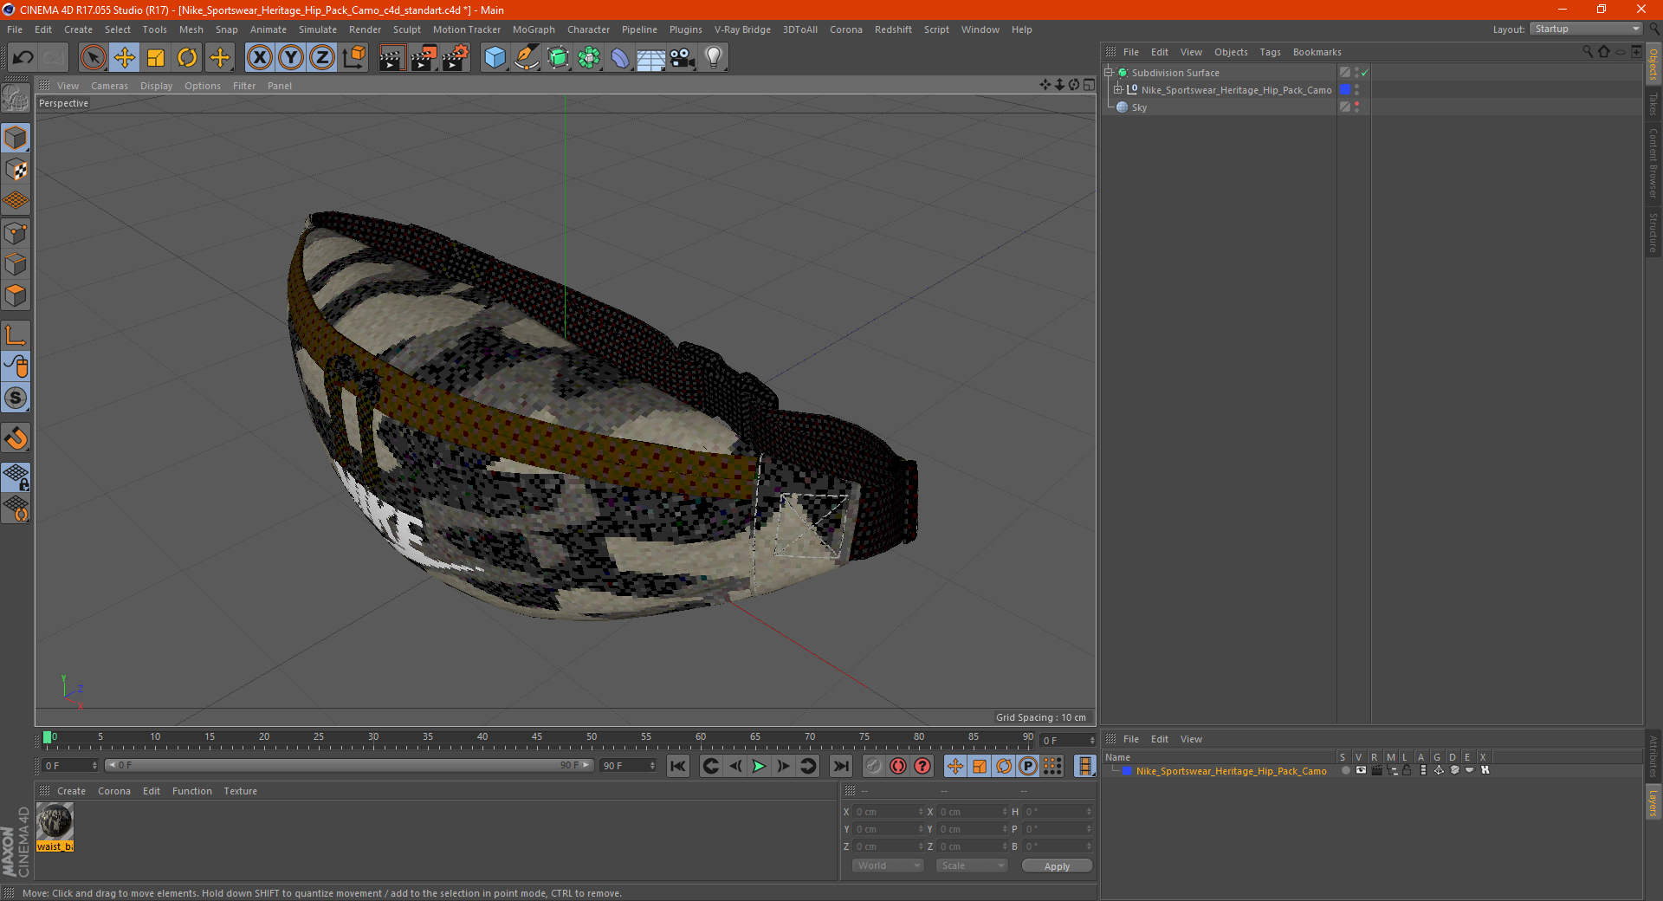Select the waist_bag material thumbnail
Image resolution: width=1663 pixels, height=901 pixels.
(55, 821)
